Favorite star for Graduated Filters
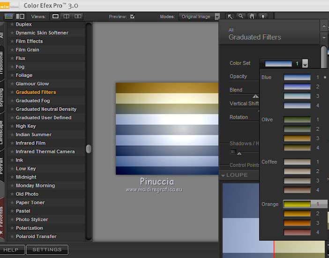 pos(12,92)
